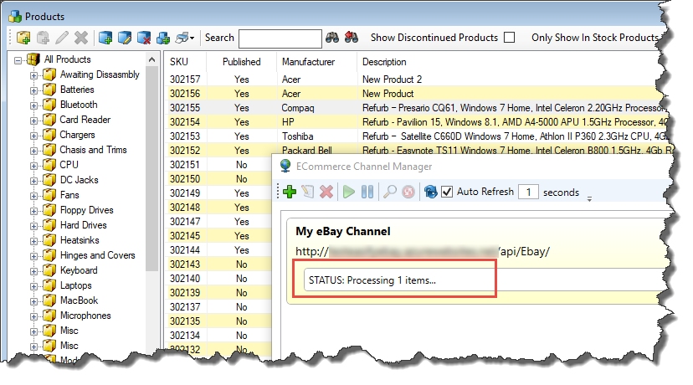
Task: Click the add new category folder icon
Action: [23, 38]
